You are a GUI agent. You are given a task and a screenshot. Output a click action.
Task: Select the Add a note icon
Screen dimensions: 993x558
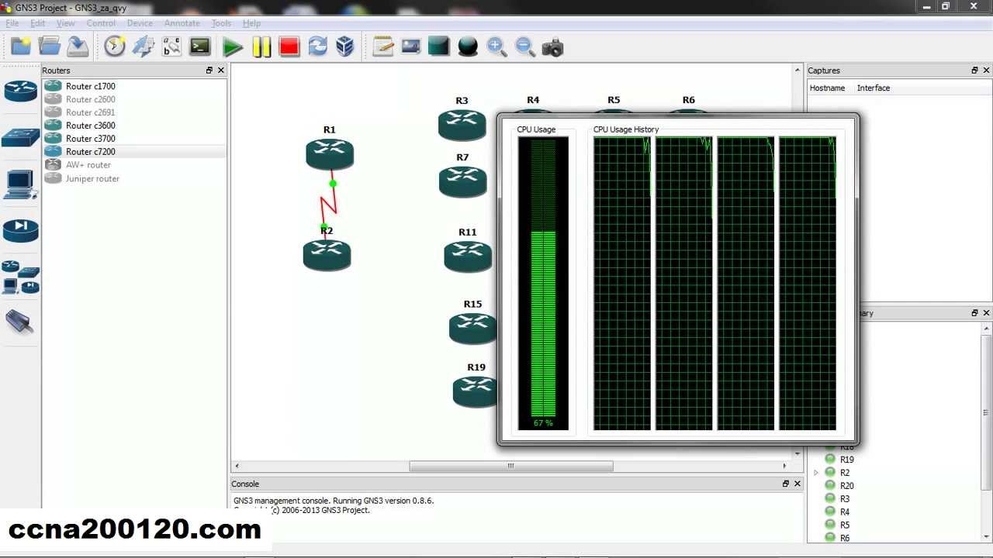coord(383,46)
